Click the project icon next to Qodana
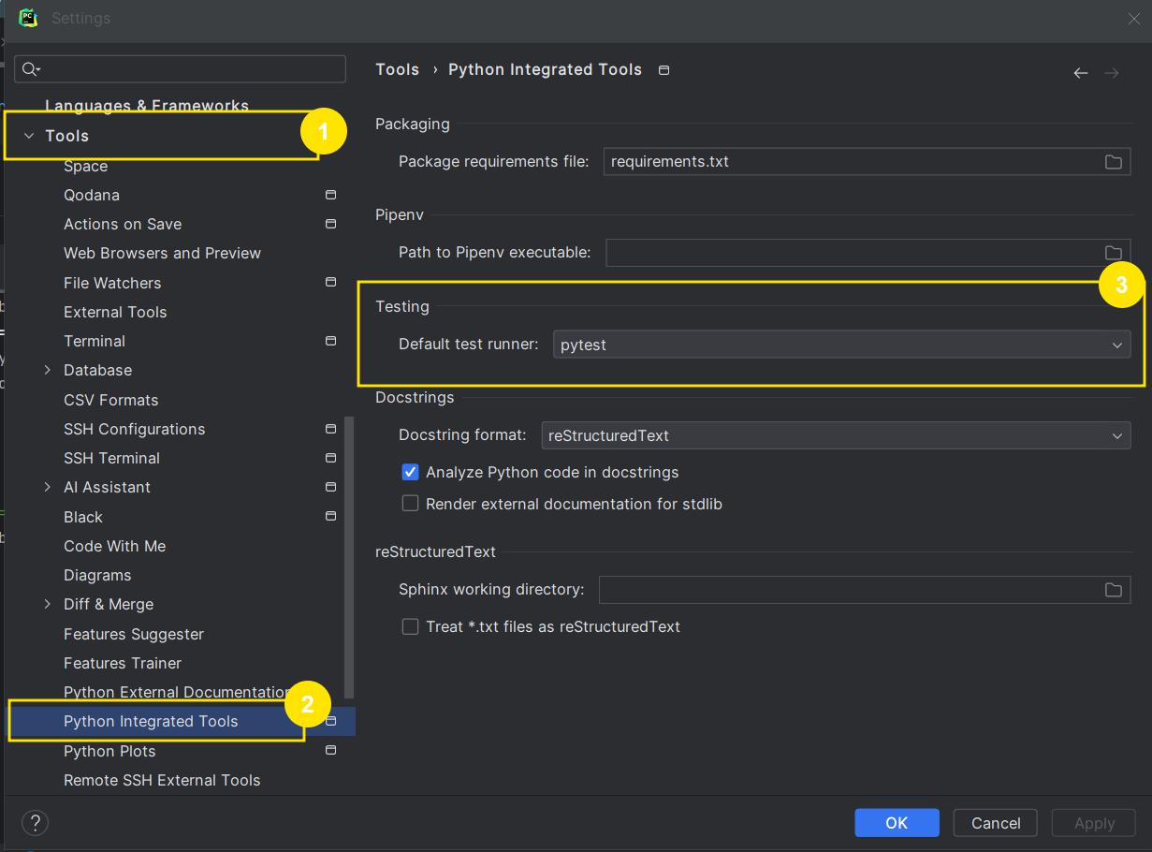This screenshot has height=852, width=1152. (330, 195)
